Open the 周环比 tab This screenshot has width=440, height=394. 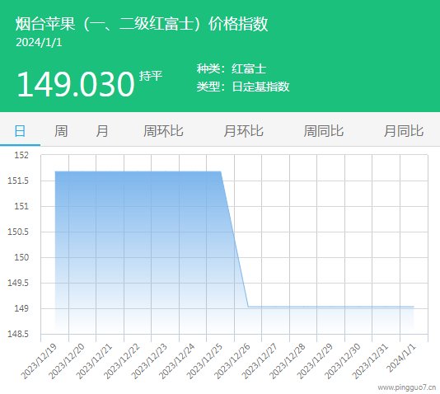click(x=163, y=131)
